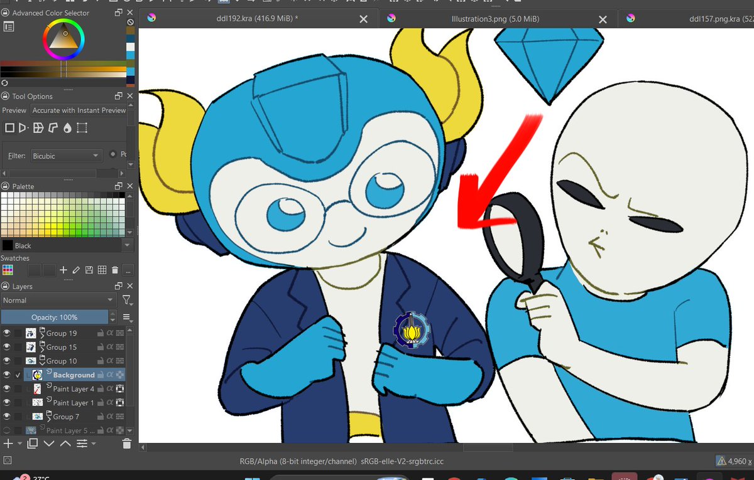
Task: Open the layer filter funnel menu
Action: click(126, 301)
